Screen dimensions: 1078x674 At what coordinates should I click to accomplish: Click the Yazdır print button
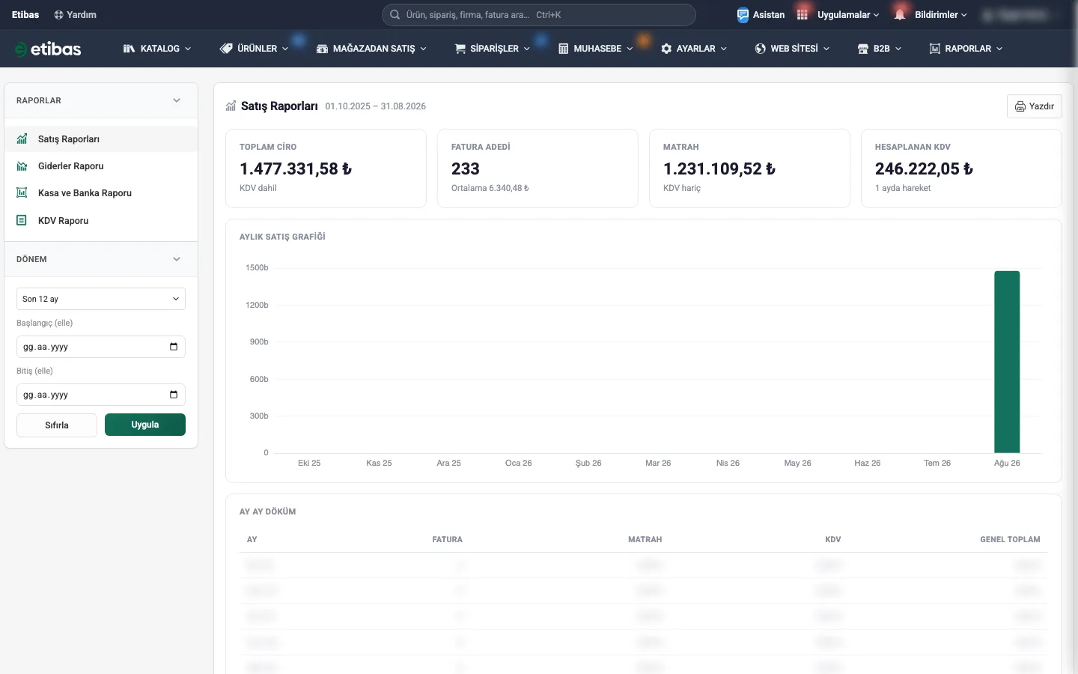point(1035,106)
